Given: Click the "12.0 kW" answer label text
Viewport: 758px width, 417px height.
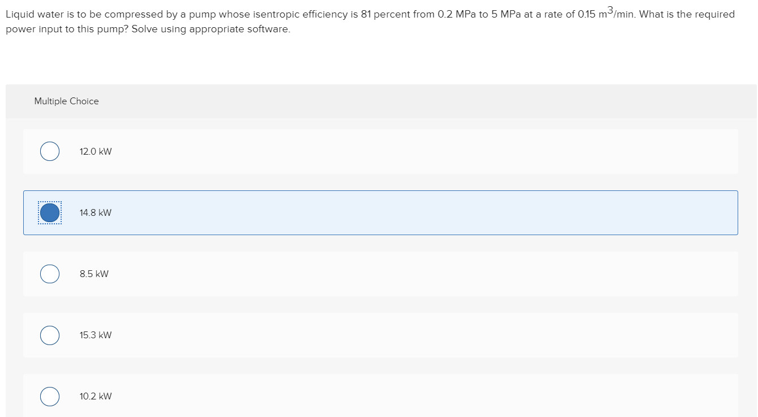Looking at the screenshot, I should tap(96, 151).
